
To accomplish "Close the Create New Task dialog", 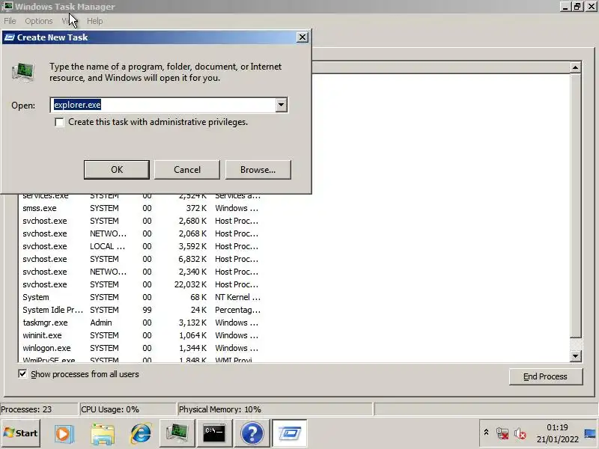I will [x=302, y=37].
